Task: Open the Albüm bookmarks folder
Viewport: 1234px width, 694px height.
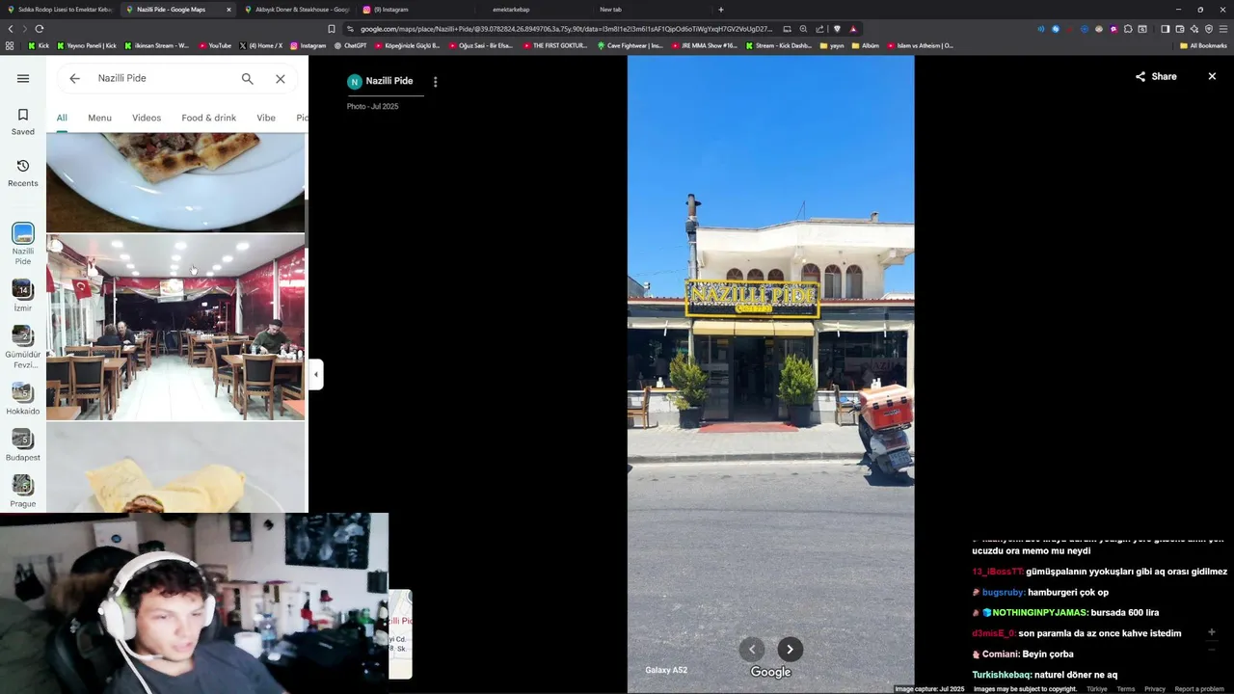Action: 865,45
